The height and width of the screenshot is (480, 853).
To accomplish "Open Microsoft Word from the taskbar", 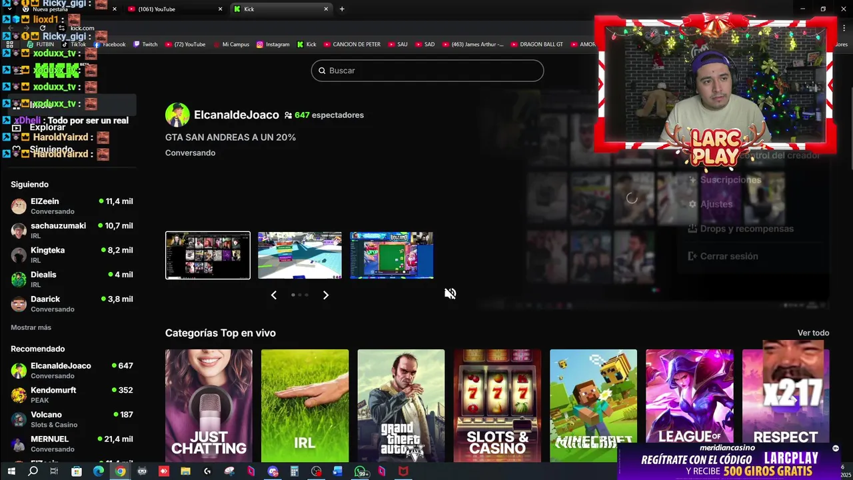I will [x=338, y=471].
